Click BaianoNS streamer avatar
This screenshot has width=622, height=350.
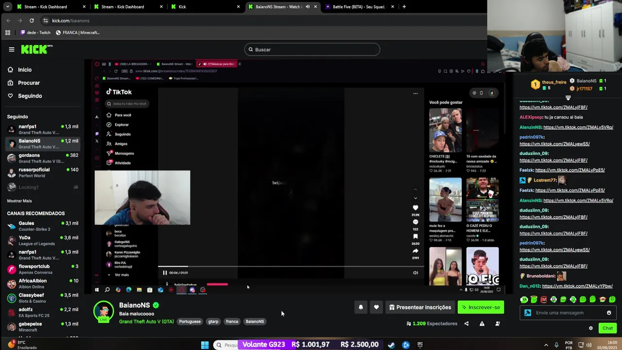pyautogui.click(x=104, y=312)
